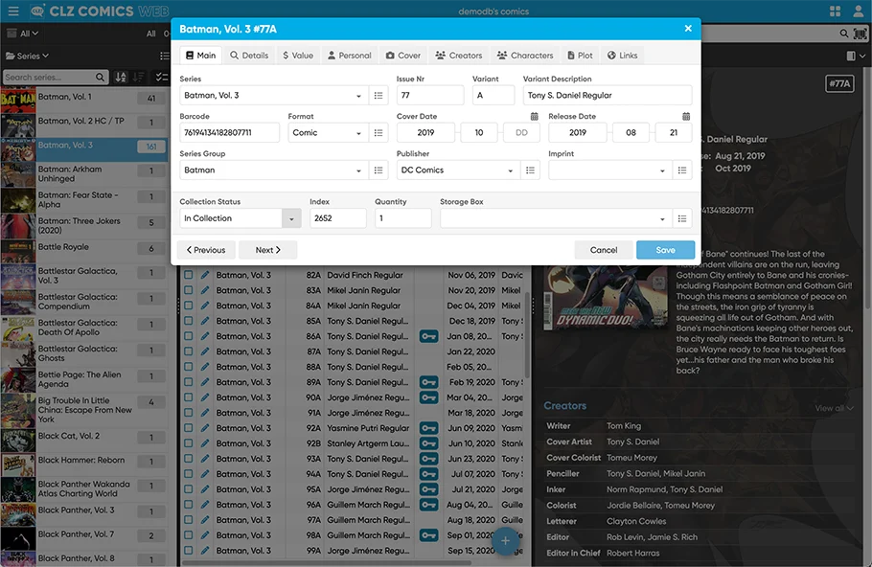
Task: Switch to the Cover tab
Action: [403, 56]
